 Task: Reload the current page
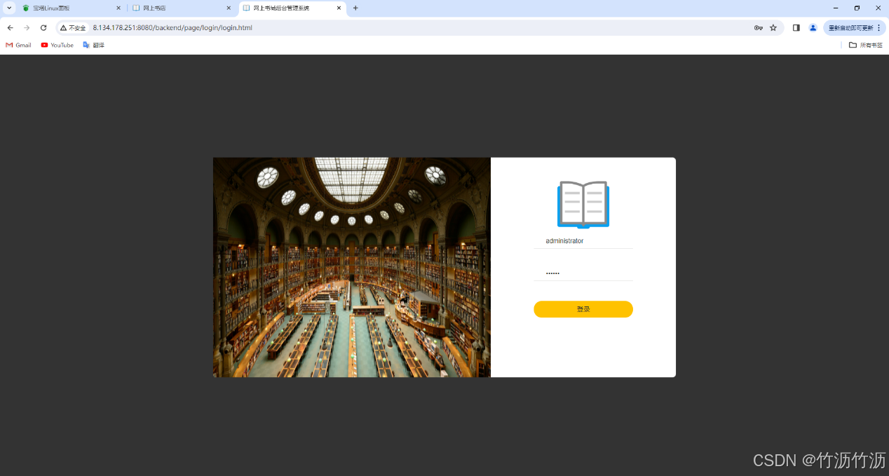tap(43, 28)
